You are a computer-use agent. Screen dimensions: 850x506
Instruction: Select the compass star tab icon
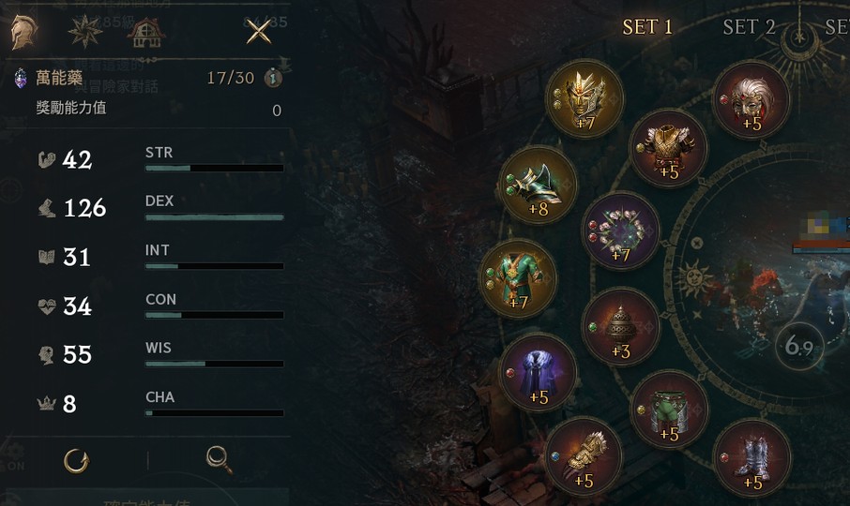coord(85,31)
